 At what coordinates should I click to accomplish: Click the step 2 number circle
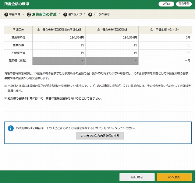click(x=29, y=14)
